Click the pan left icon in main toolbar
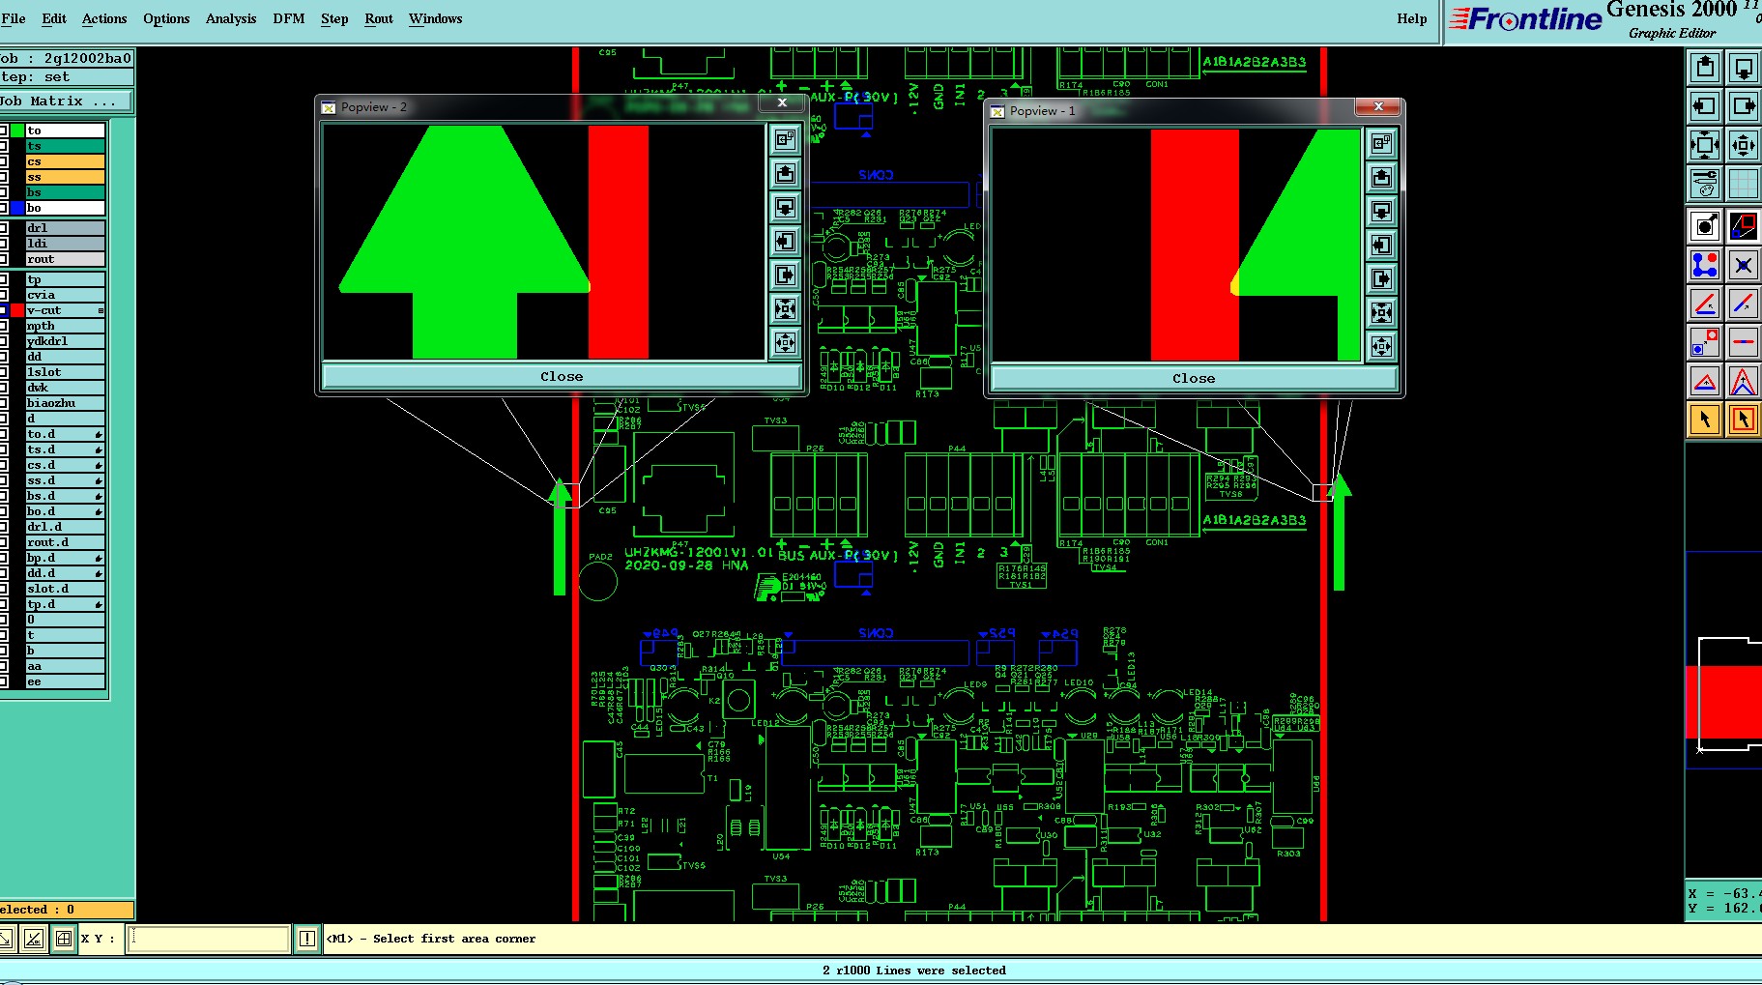The image size is (1762, 985). [1705, 106]
